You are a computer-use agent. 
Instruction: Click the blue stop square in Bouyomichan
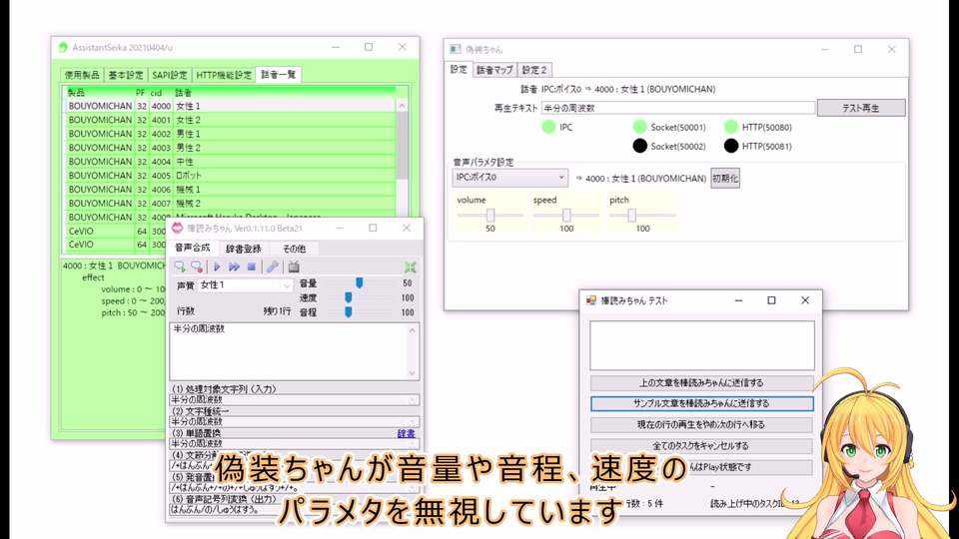click(x=252, y=267)
